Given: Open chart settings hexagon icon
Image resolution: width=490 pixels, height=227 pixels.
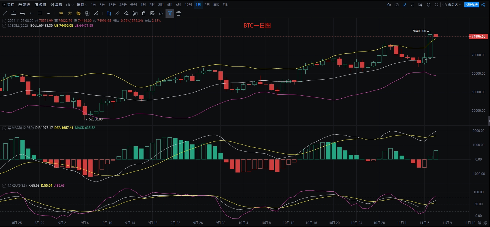Looking at the screenshot, I should (x=429, y=5).
